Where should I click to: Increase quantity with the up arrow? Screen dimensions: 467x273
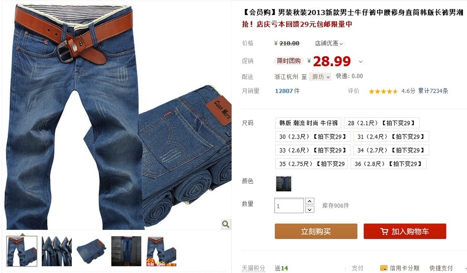[x=309, y=202]
